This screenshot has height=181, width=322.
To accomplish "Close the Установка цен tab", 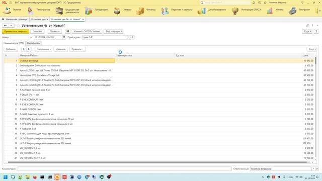I will (x=47, y=19).
